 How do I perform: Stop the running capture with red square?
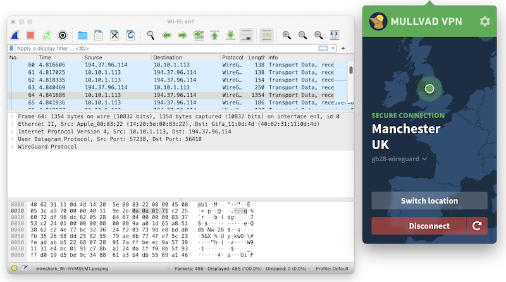pyautogui.click(x=30, y=35)
